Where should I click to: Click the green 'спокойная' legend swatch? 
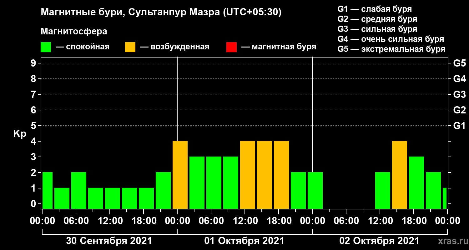46,47
